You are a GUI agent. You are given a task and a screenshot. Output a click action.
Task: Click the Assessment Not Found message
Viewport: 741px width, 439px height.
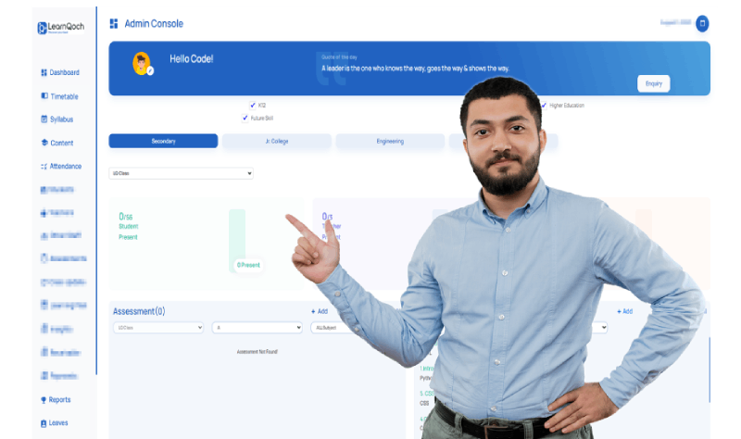coord(257,352)
